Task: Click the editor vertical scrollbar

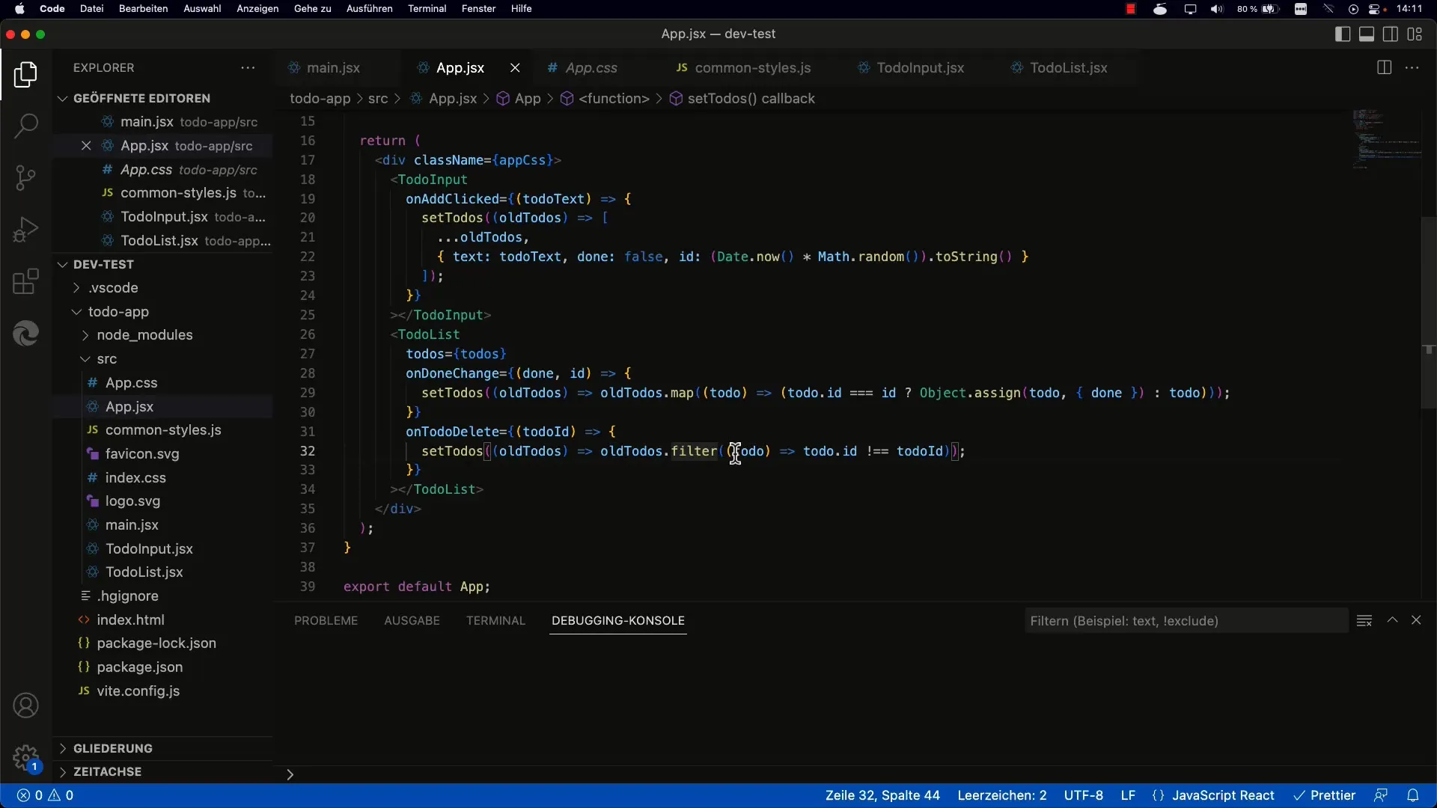Action: [1428, 313]
